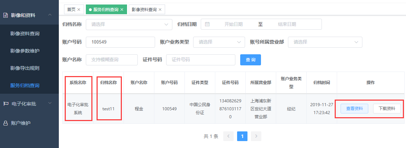Click the 证件类型 column header
Screen dimensions: 406x148
200,83
